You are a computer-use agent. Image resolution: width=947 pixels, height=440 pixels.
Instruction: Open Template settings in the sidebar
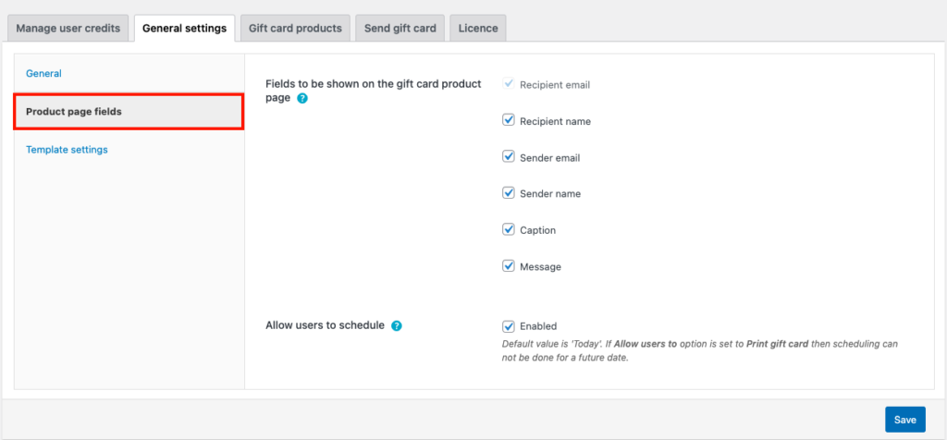tap(67, 150)
